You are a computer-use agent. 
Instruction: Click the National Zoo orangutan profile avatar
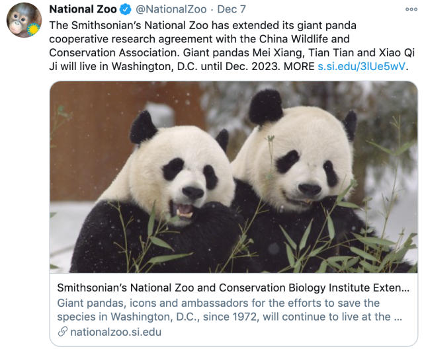coord(24,20)
